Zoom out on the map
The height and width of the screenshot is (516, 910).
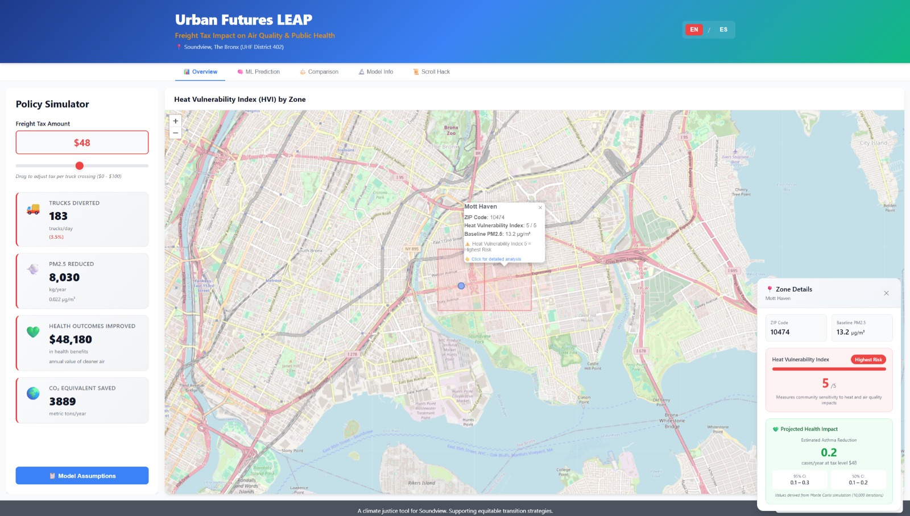[x=176, y=133]
